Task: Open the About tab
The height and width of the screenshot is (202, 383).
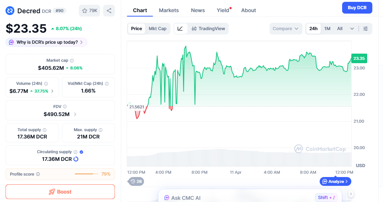Action: (249, 10)
